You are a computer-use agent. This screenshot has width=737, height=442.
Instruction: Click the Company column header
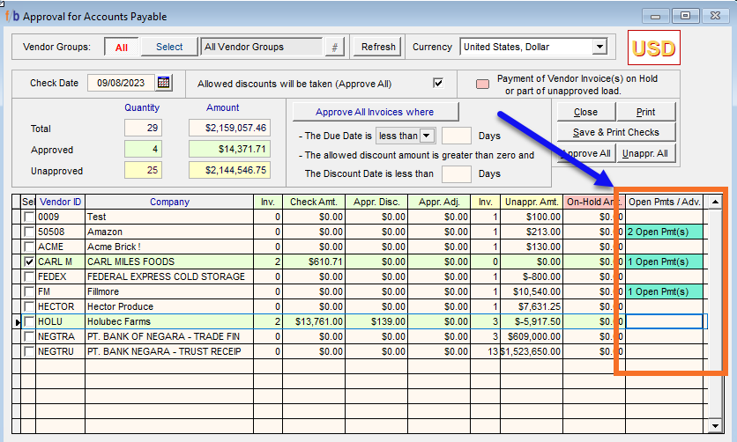click(x=169, y=202)
